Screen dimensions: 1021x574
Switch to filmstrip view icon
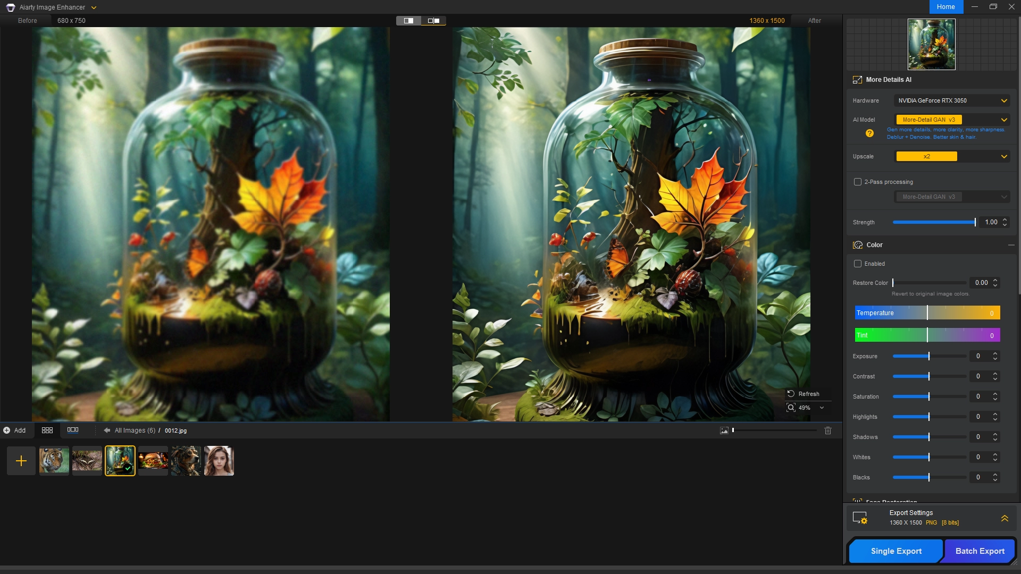(x=73, y=430)
